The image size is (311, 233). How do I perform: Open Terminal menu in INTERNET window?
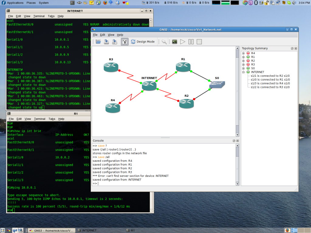point(39,16)
